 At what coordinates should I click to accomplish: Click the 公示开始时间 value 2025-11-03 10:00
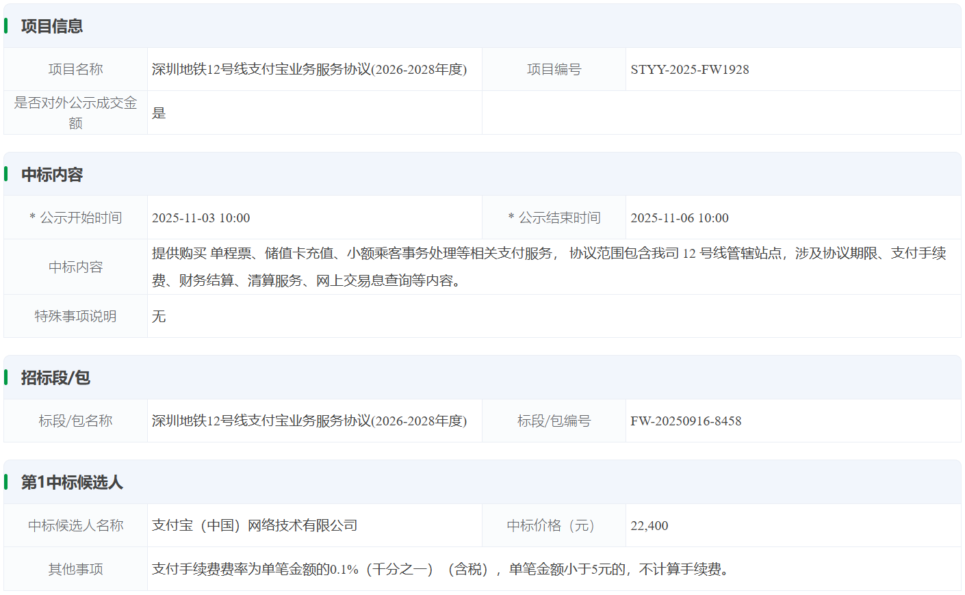coord(201,217)
